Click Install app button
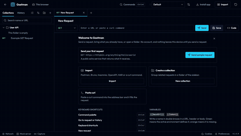The height and width of the screenshot is (136, 241). pos(203,4)
